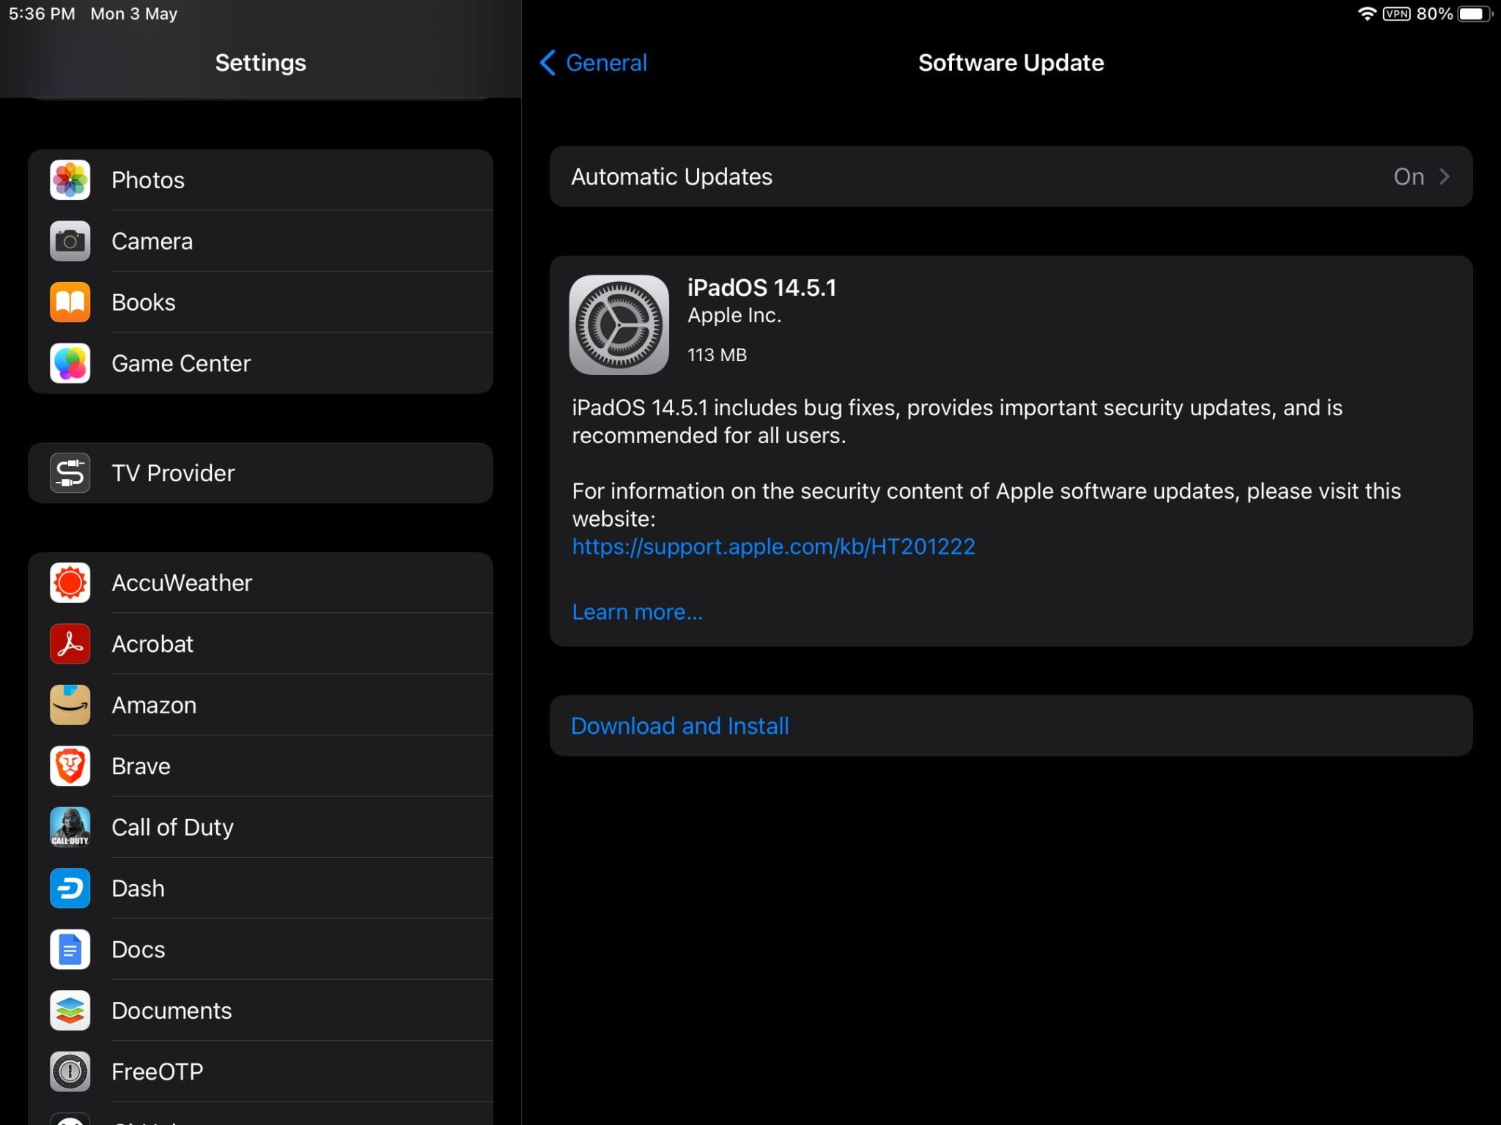The width and height of the screenshot is (1501, 1125).
Task: Click the Amazon app icon
Action: tap(70, 705)
